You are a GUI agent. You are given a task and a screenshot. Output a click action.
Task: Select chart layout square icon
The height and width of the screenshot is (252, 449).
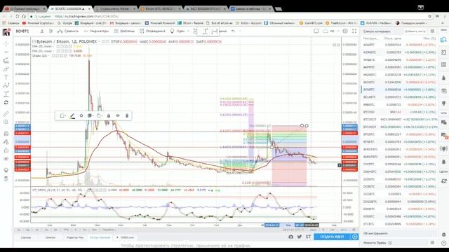(316, 31)
